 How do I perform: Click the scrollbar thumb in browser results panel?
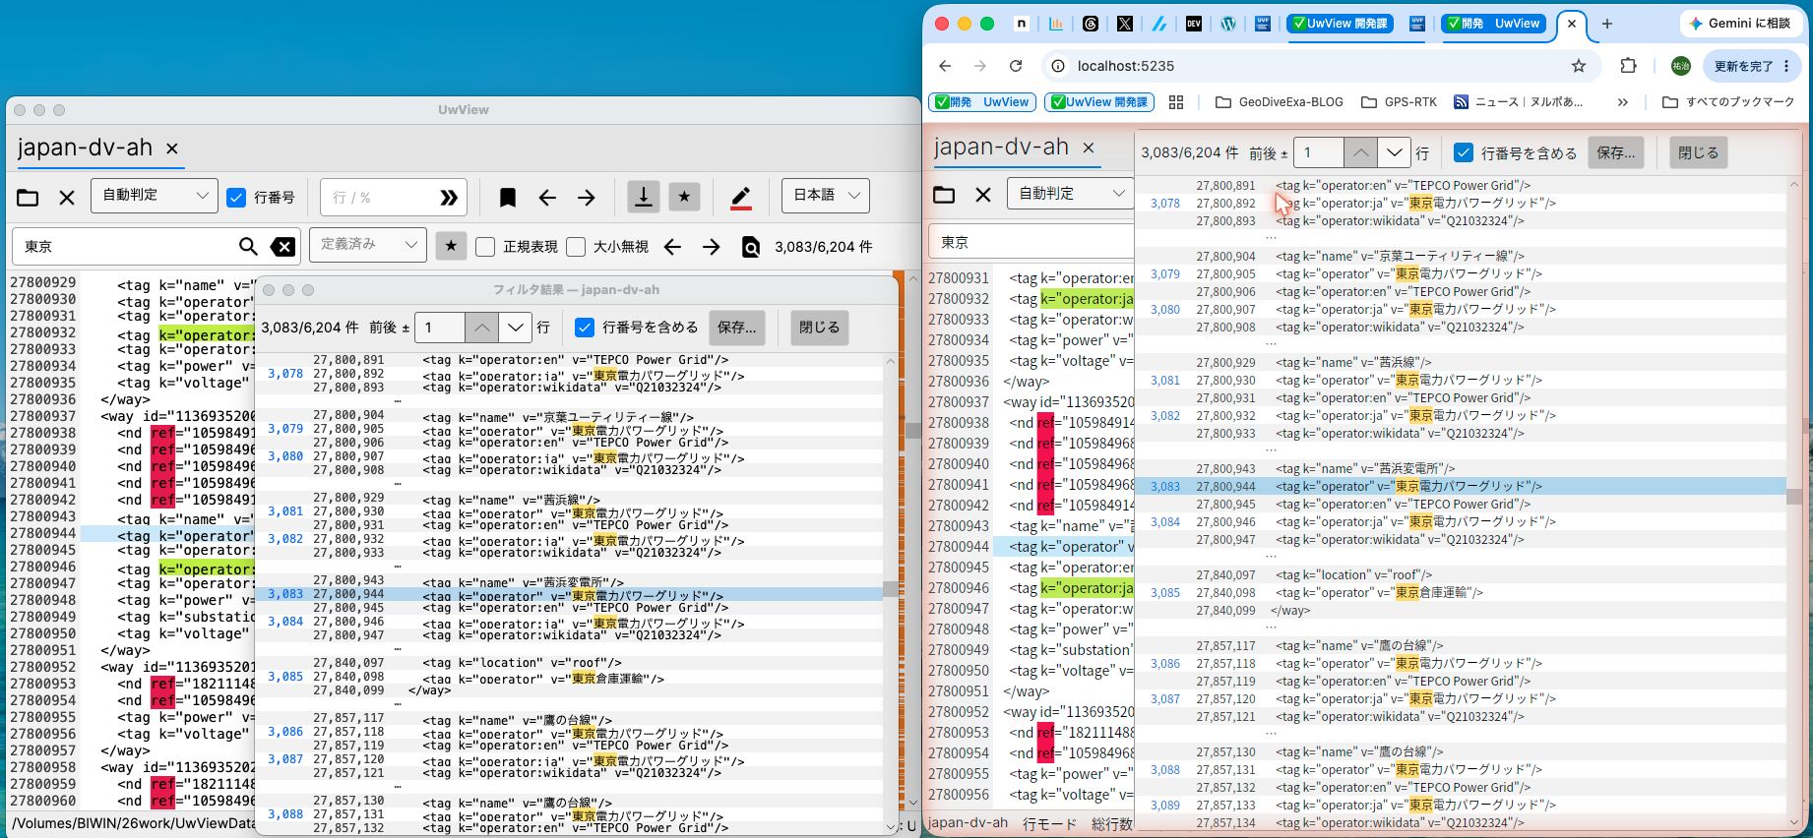click(x=1793, y=497)
